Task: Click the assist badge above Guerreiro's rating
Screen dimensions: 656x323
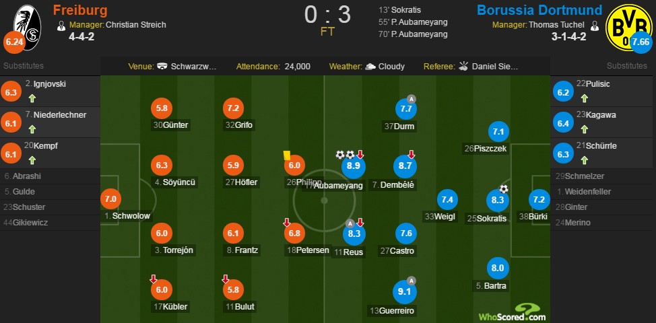Action: 412,281
